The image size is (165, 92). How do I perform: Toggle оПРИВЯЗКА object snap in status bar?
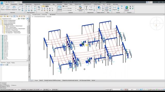point(24,90)
